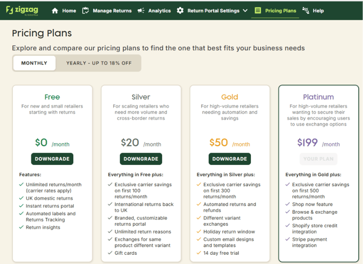Click the zigzag logo
This screenshot has width=363, height=264.
tap(22, 10)
